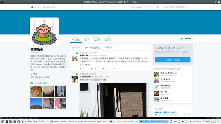Switch to 天才糖鋼 Firefox taskbar window
The image size is (221, 124).
tap(35, 122)
